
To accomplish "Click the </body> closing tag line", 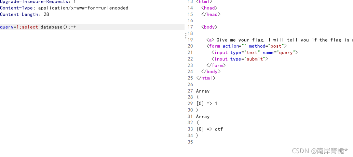I will [211, 72].
